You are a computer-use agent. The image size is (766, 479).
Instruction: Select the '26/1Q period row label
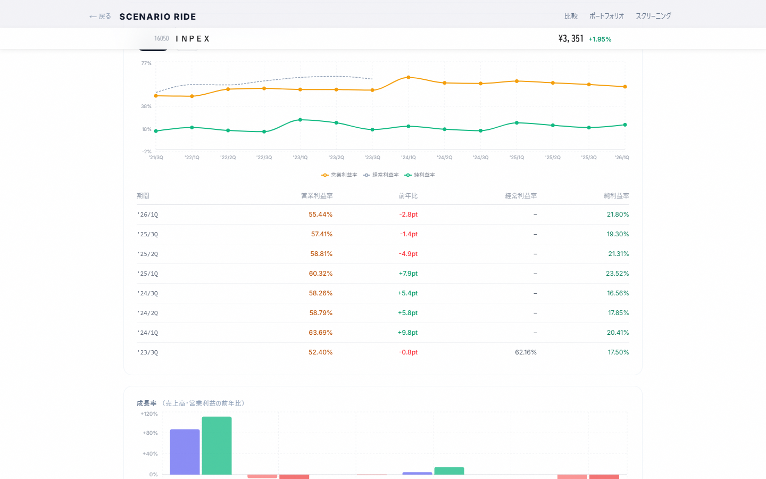(148, 215)
